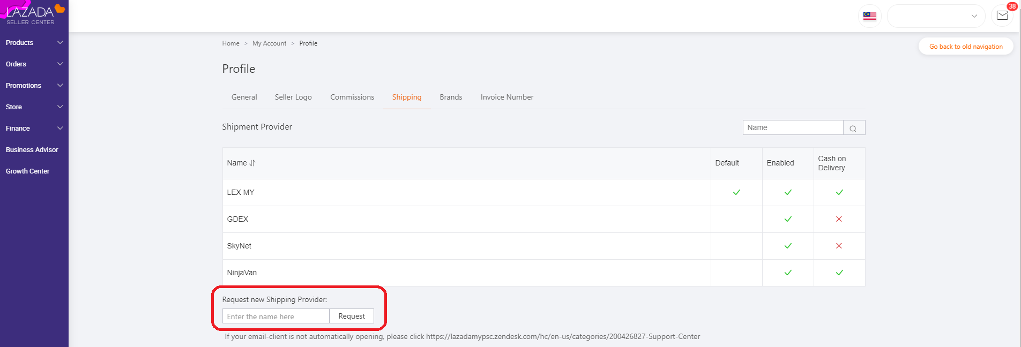The width and height of the screenshot is (1021, 347).
Task: Click the SkyNet provider name
Action: pyautogui.click(x=239, y=246)
